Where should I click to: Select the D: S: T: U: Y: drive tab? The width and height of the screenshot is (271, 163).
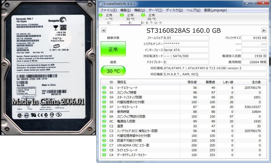point(152,19)
